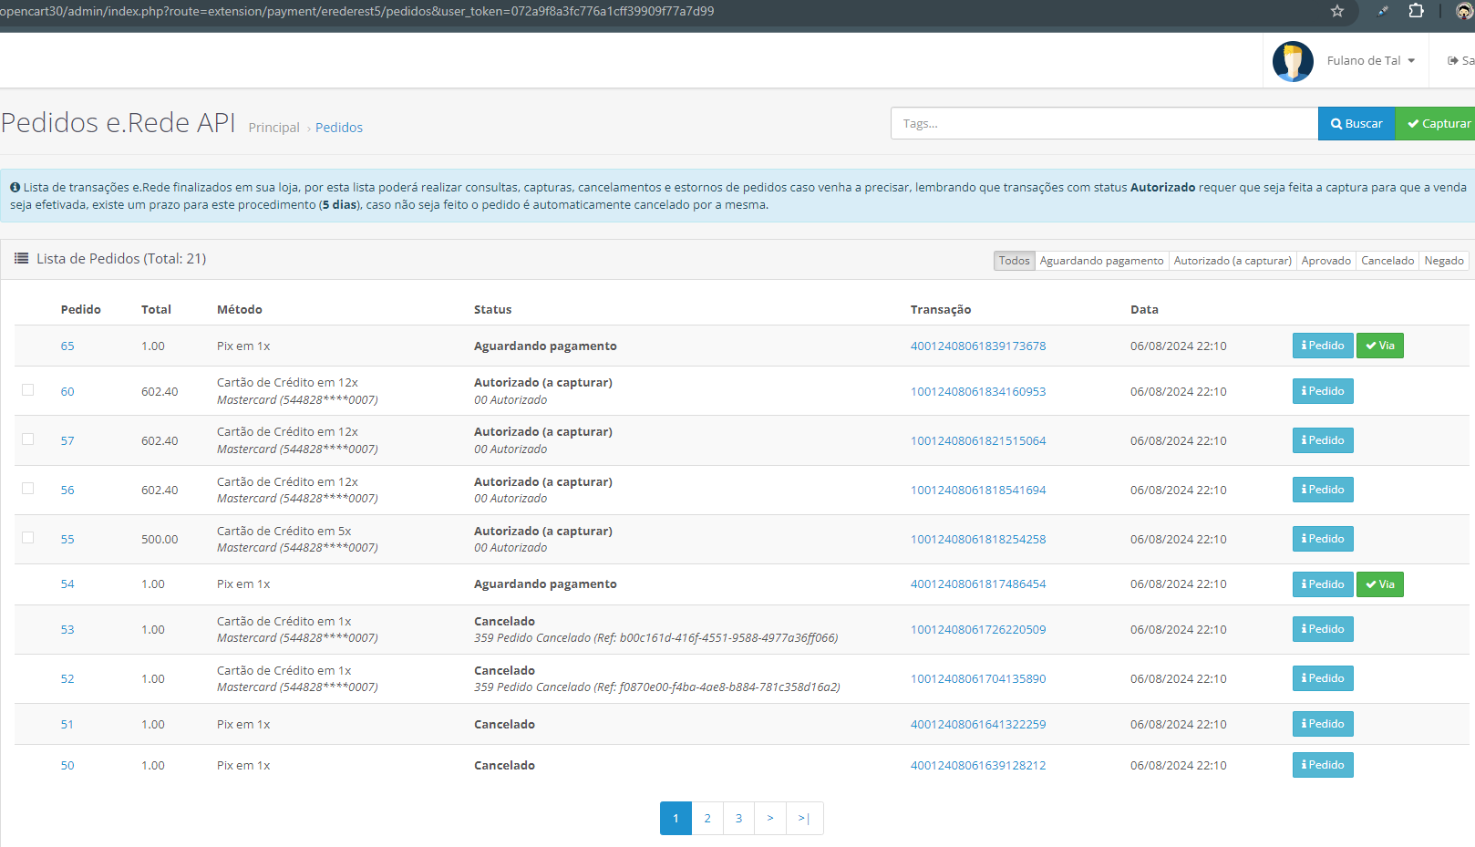Click the Status column header
The height and width of the screenshot is (847, 1475).
click(492, 310)
